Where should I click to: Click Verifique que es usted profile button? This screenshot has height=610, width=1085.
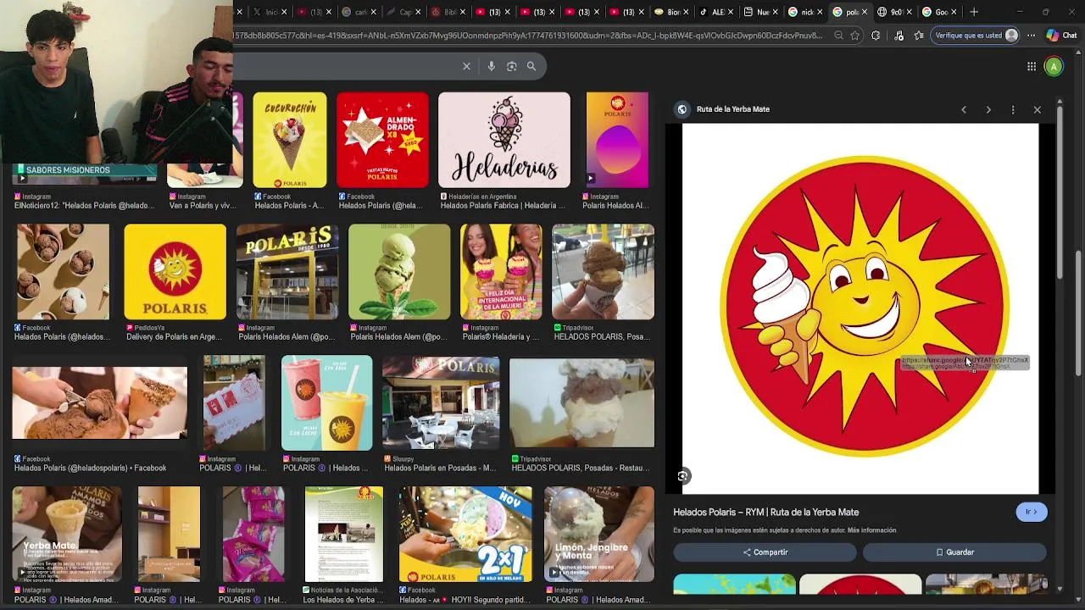[x=976, y=36]
